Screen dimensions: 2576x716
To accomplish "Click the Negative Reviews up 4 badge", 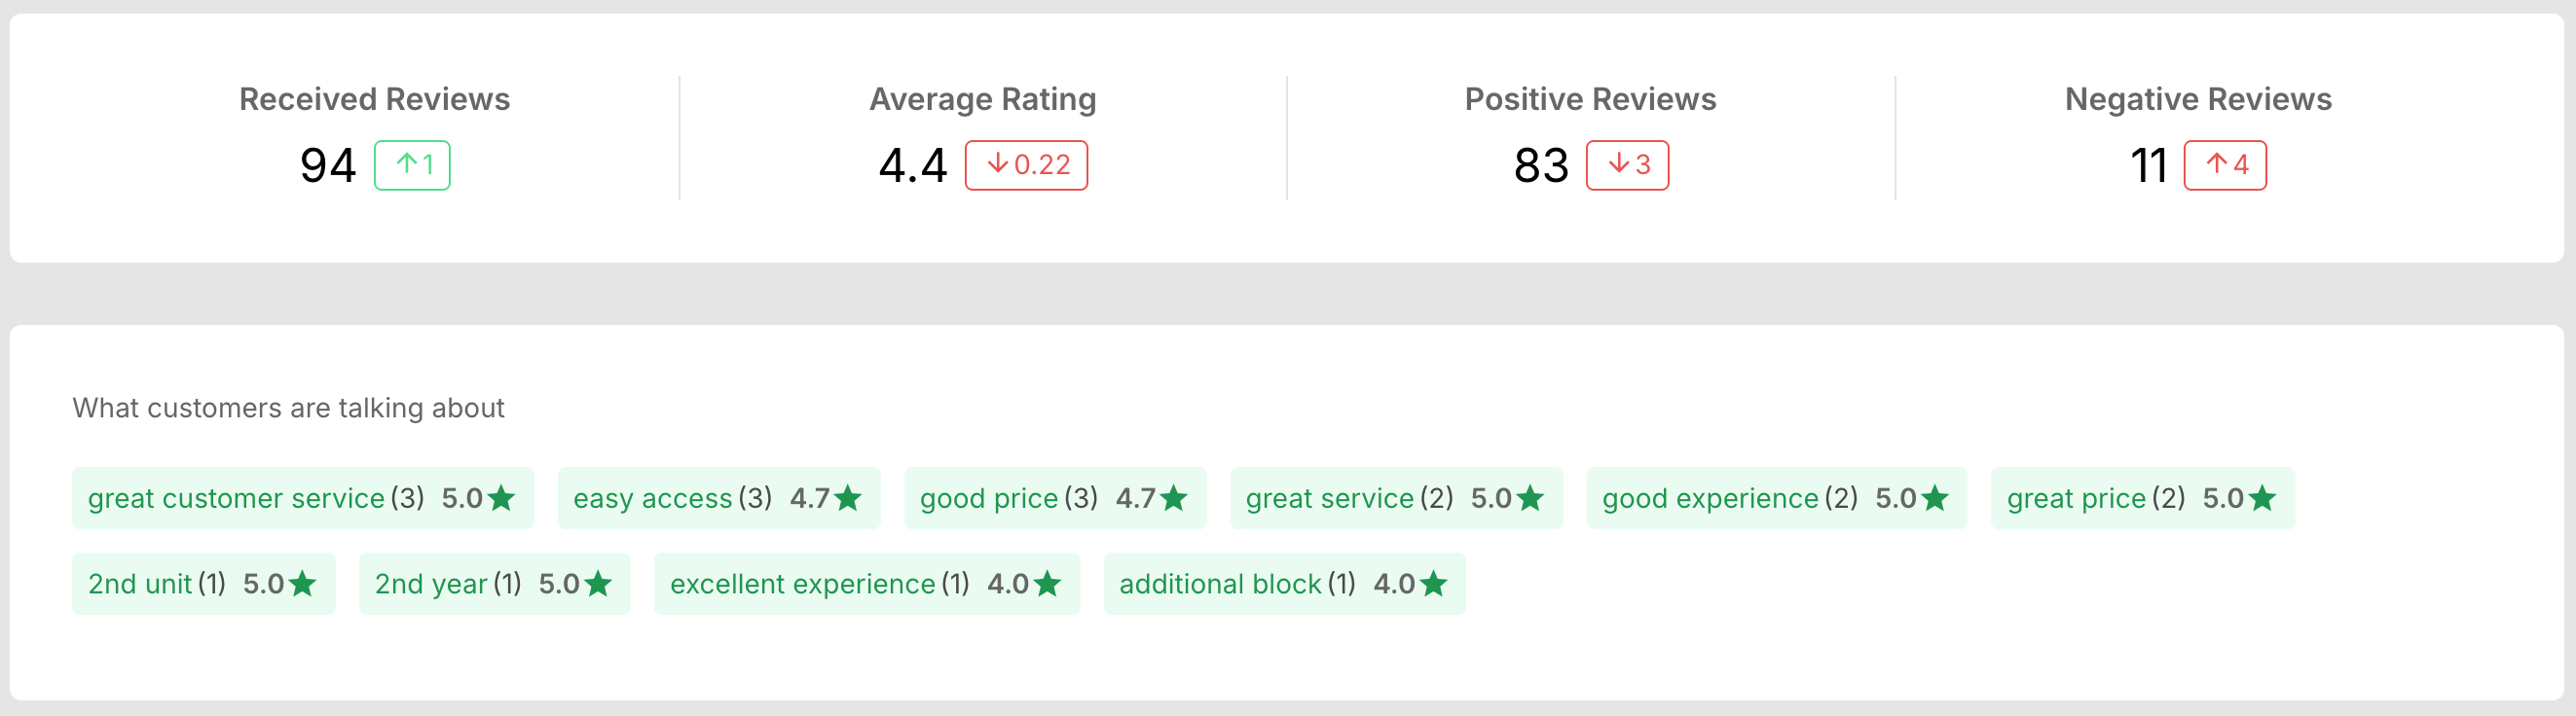I will click(2225, 164).
